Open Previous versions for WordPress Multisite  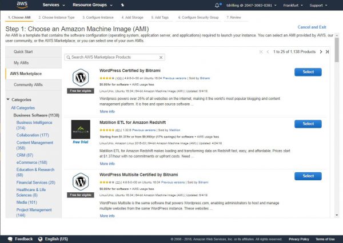point(173,183)
